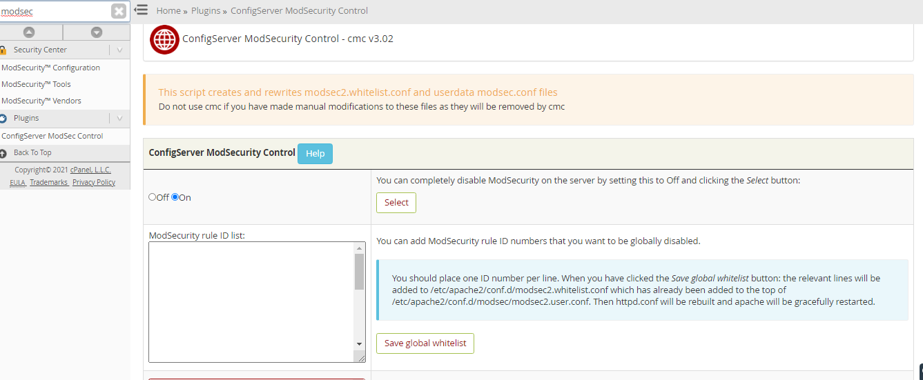The width and height of the screenshot is (923, 380).
Task: Open the EULA link
Action: (x=17, y=182)
